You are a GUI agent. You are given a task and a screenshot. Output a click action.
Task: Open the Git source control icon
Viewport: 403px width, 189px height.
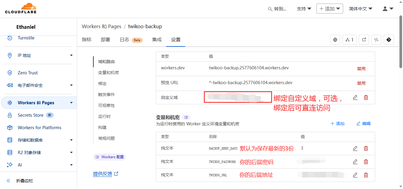389,40
